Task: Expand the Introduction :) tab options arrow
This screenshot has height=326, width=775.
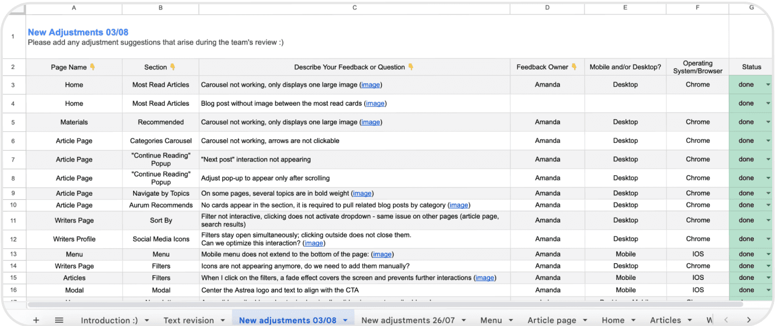Action: coord(147,320)
